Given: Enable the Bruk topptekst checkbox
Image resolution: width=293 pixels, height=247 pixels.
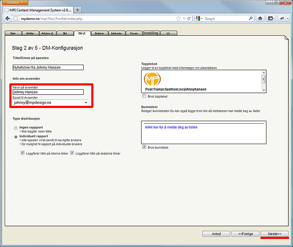Looking at the screenshot, I should [144, 96].
